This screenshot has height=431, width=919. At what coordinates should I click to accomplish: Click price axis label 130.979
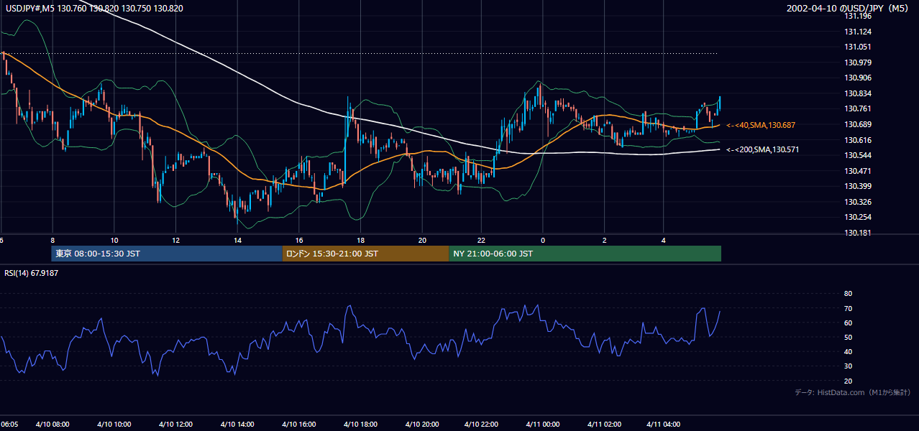click(x=859, y=62)
